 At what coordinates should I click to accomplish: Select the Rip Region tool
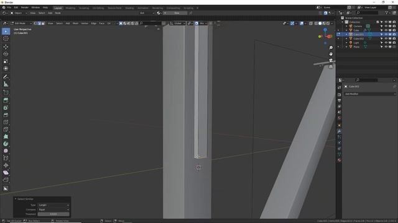click(6, 180)
